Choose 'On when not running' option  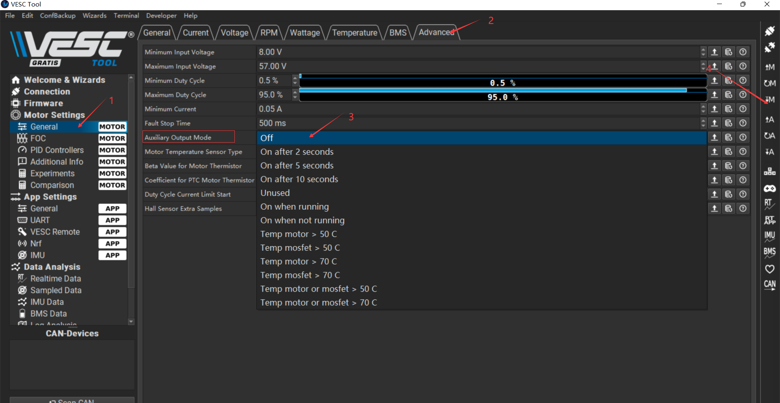482,221
